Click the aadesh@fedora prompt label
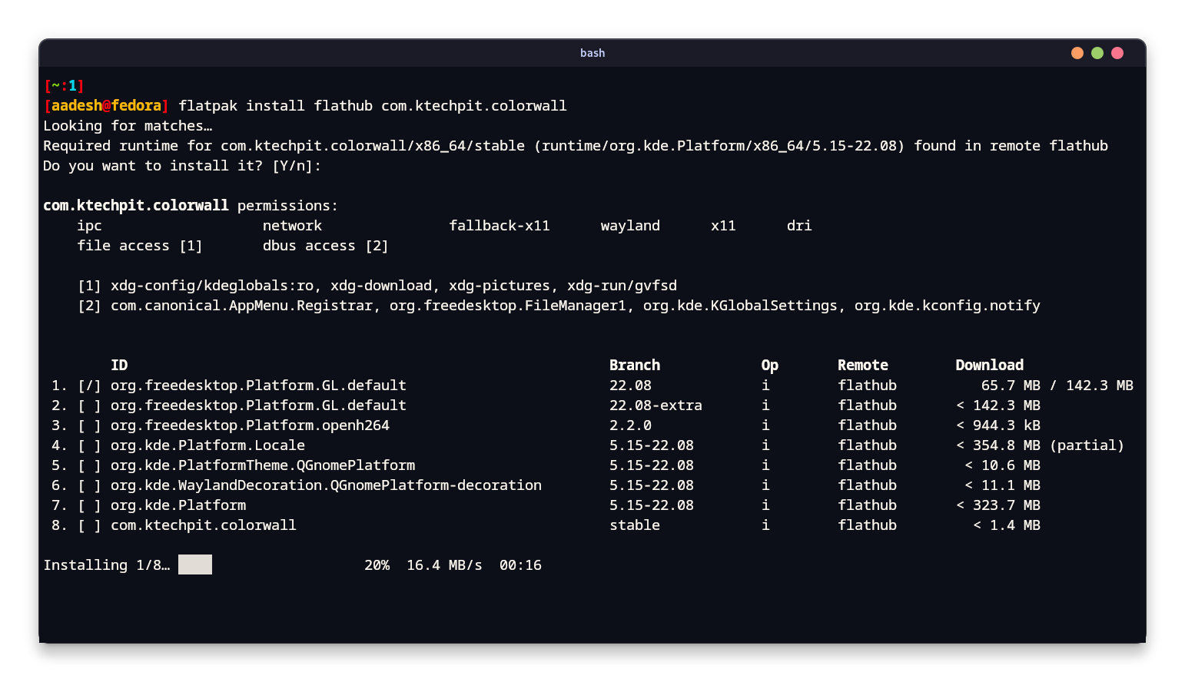 pyautogui.click(x=107, y=105)
